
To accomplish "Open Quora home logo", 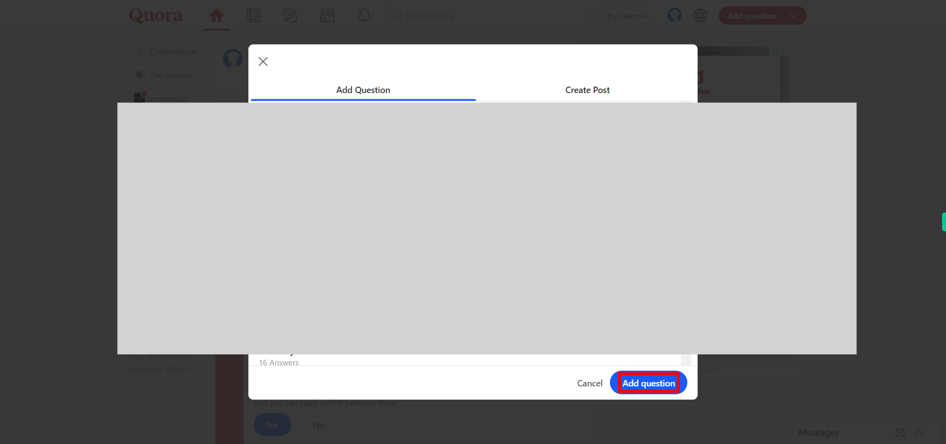I will click(x=156, y=16).
